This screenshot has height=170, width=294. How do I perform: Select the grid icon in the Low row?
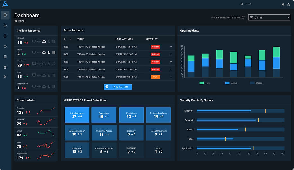(54, 75)
